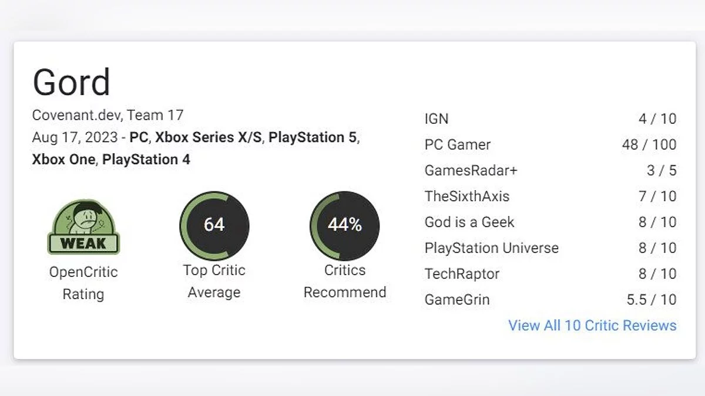Click the OpenCritic Rating label
The image size is (705, 396).
tap(83, 283)
